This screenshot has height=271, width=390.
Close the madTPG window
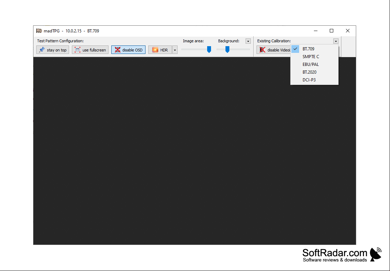point(348,31)
